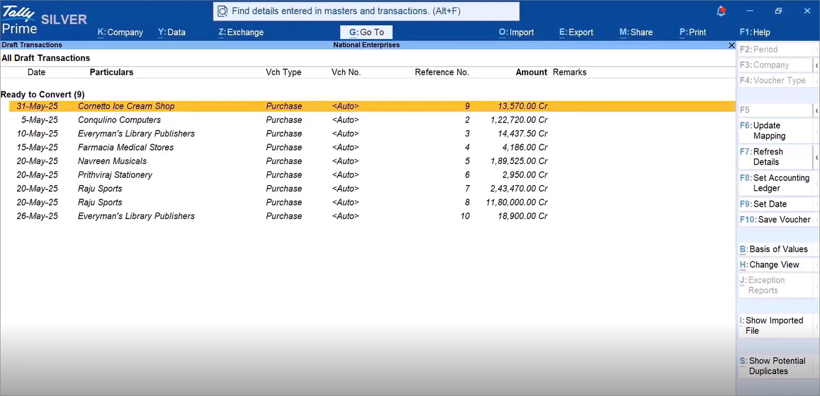Click F2: Period button
Viewport: 820px width, 396px height.
(775, 50)
